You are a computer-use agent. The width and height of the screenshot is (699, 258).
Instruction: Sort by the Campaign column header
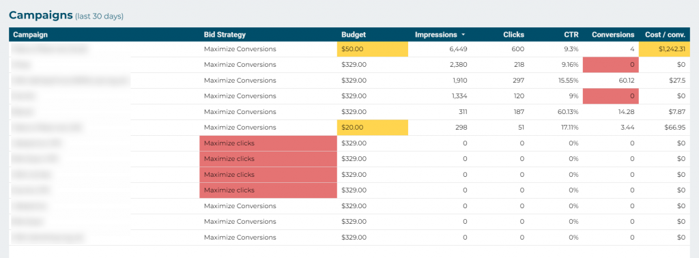[30, 34]
